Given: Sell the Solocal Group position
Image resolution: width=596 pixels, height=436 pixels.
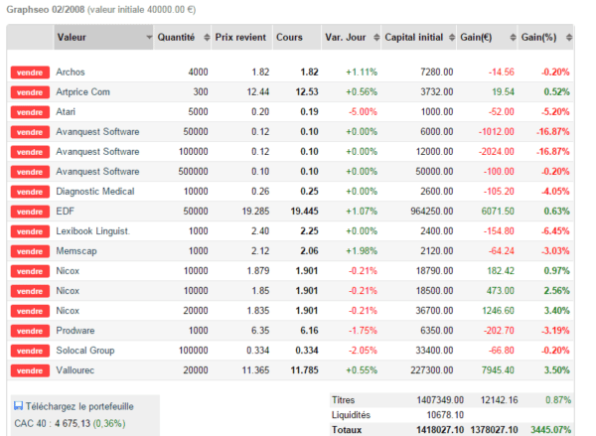Looking at the screenshot, I should coord(30,351).
